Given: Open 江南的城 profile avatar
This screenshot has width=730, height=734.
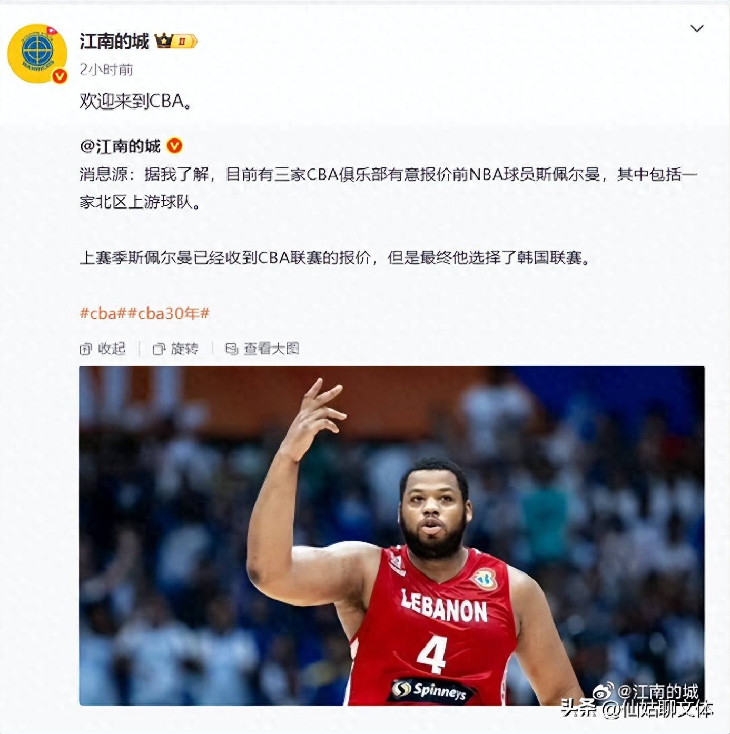Looking at the screenshot, I should pos(37,54).
